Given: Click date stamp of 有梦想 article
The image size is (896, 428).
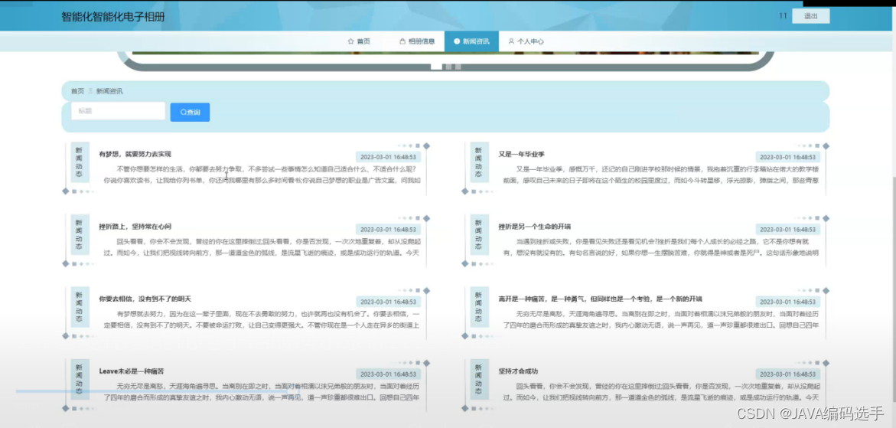Looking at the screenshot, I should tap(388, 157).
